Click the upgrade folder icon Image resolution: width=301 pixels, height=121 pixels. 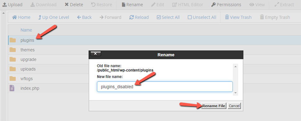pos(13,59)
